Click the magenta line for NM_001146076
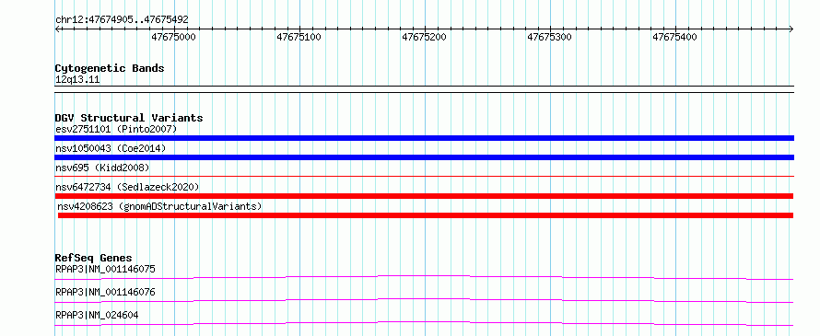Viewport: 820px width, 336px height. [x=424, y=300]
